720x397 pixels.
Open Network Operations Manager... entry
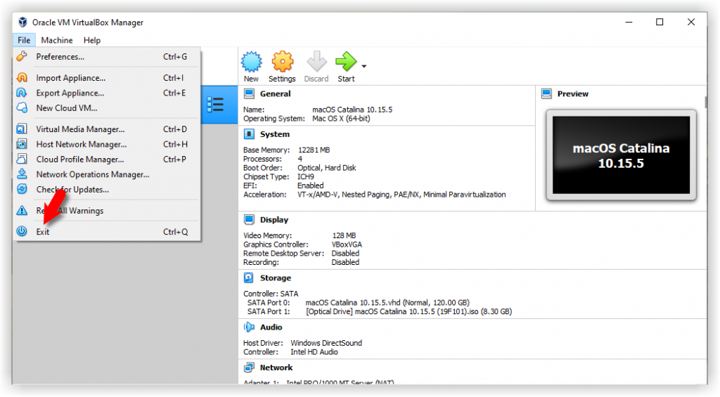[107, 174]
